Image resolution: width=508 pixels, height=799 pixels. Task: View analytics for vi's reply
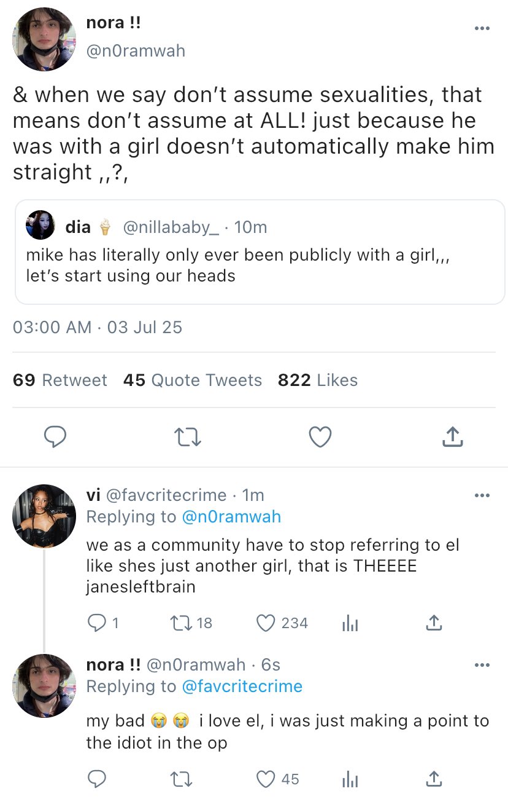point(349,623)
